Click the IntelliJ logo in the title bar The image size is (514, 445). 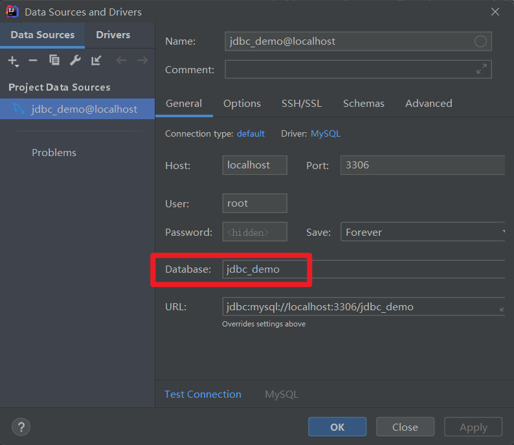[12, 12]
